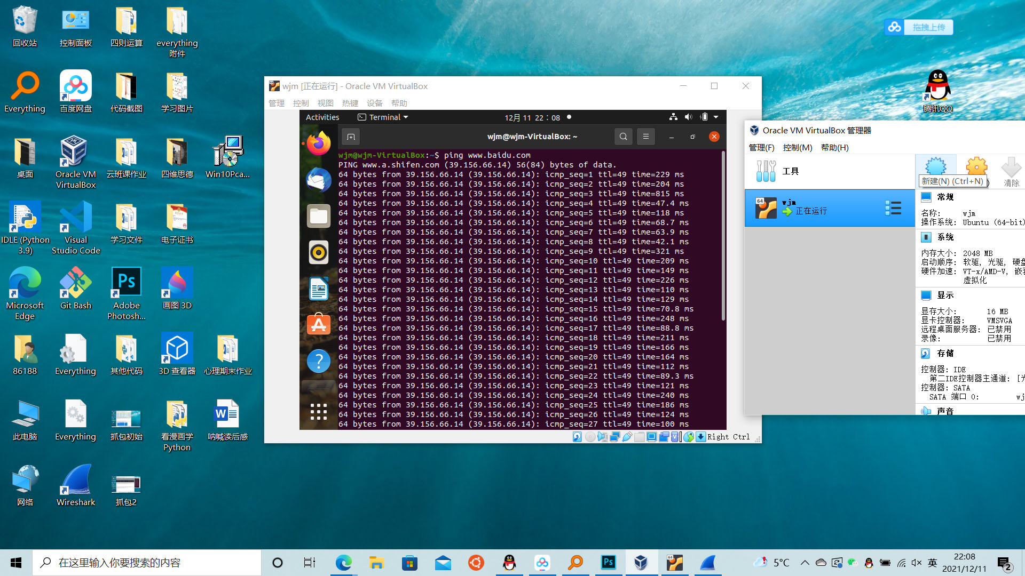Open the Help icon in the dock
1025x576 pixels.
pos(318,361)
